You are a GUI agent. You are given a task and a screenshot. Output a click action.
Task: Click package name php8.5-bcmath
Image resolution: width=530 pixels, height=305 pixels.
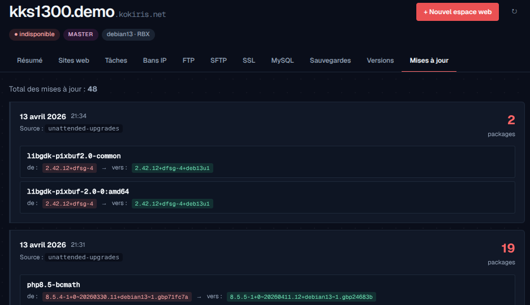[53, 285]
